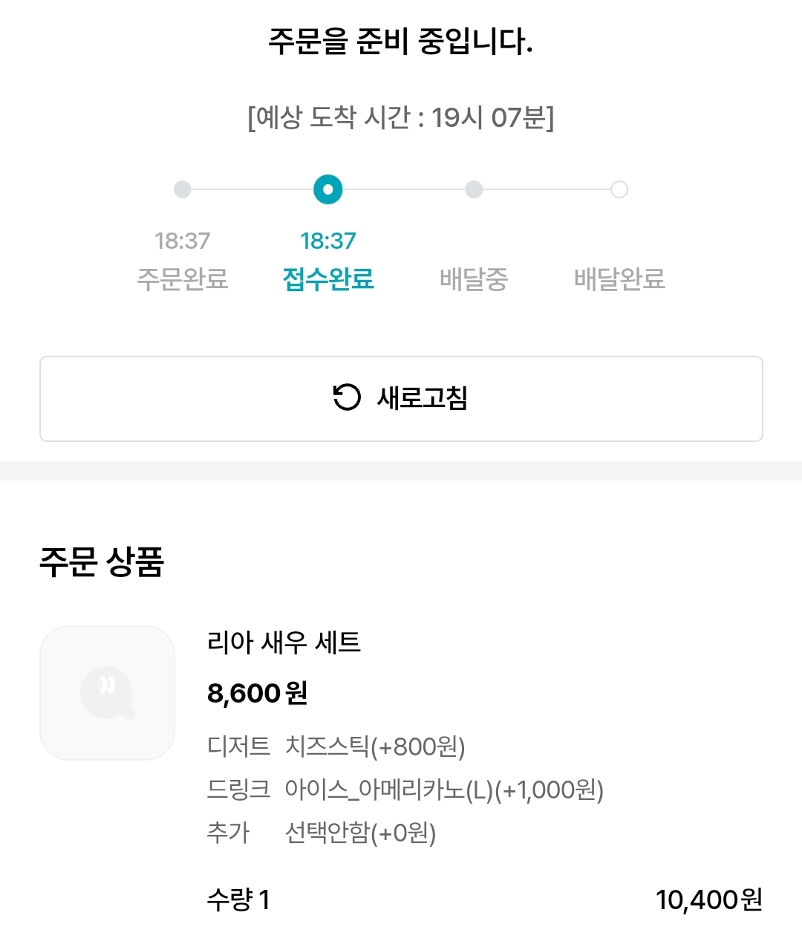Tap the 배달완료 step label
The height and width of the screenshot is (950, 802).
tap(619, 279)
